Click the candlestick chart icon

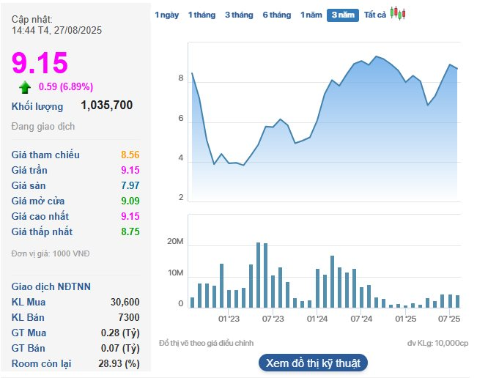point(397,13)
